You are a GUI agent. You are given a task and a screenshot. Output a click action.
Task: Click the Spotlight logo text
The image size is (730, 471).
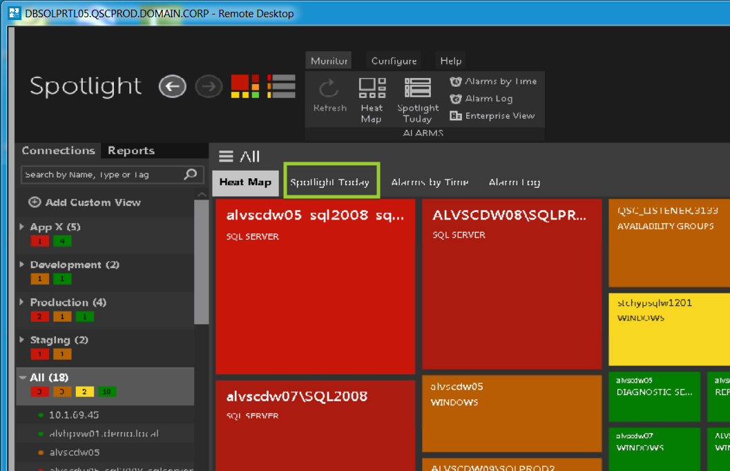click(85, 86)
